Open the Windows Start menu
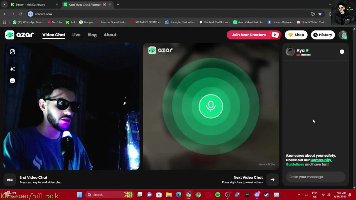 click(80, 195)
